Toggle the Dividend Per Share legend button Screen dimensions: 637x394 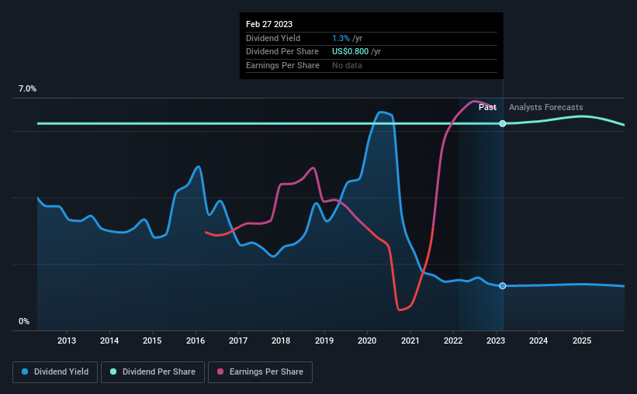coord(153,372)
